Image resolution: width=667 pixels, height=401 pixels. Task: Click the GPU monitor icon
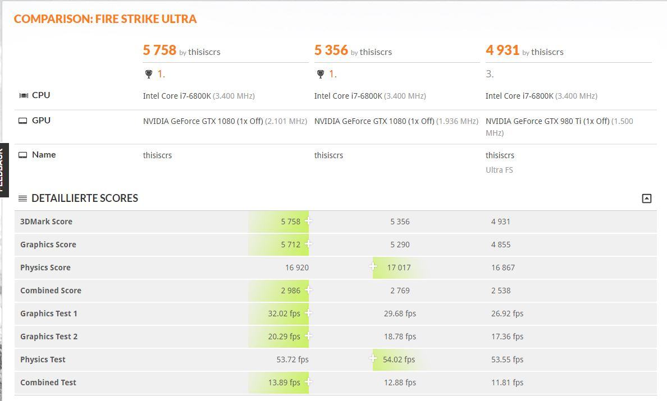point(23,121)
